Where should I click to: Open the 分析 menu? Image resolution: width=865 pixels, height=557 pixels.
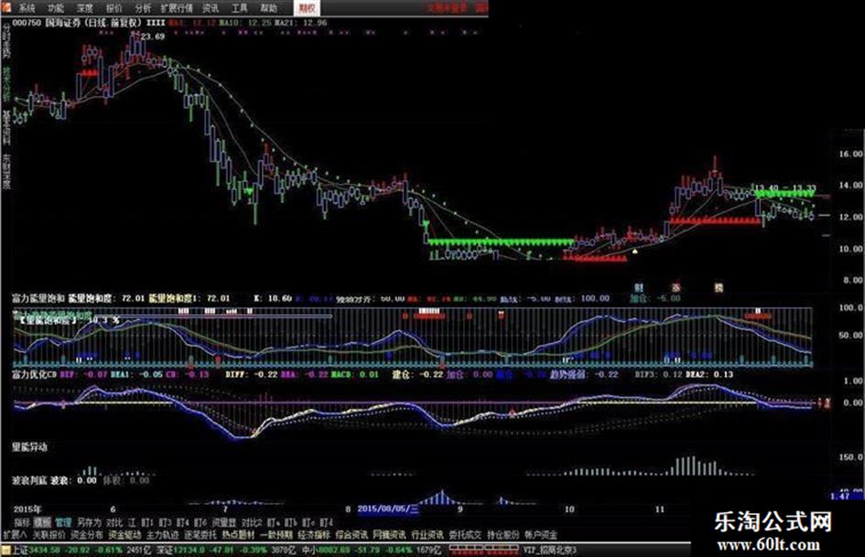[142, 7]
